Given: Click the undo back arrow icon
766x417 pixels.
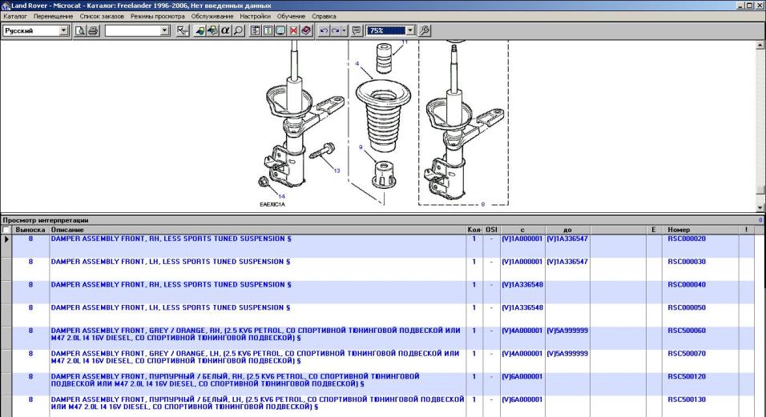Looking at the screenshot, I should click(324, 30).
